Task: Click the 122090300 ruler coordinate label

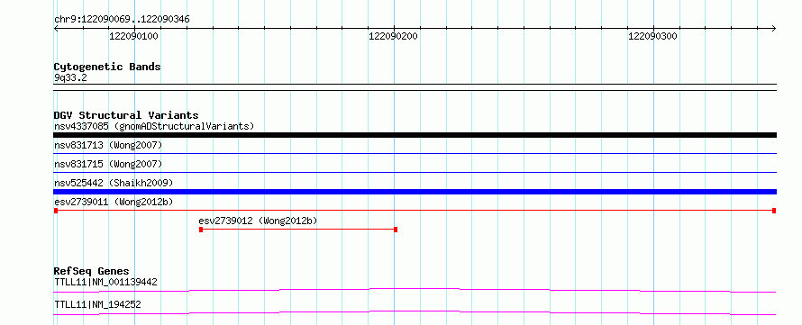Action: coord(652,36)
